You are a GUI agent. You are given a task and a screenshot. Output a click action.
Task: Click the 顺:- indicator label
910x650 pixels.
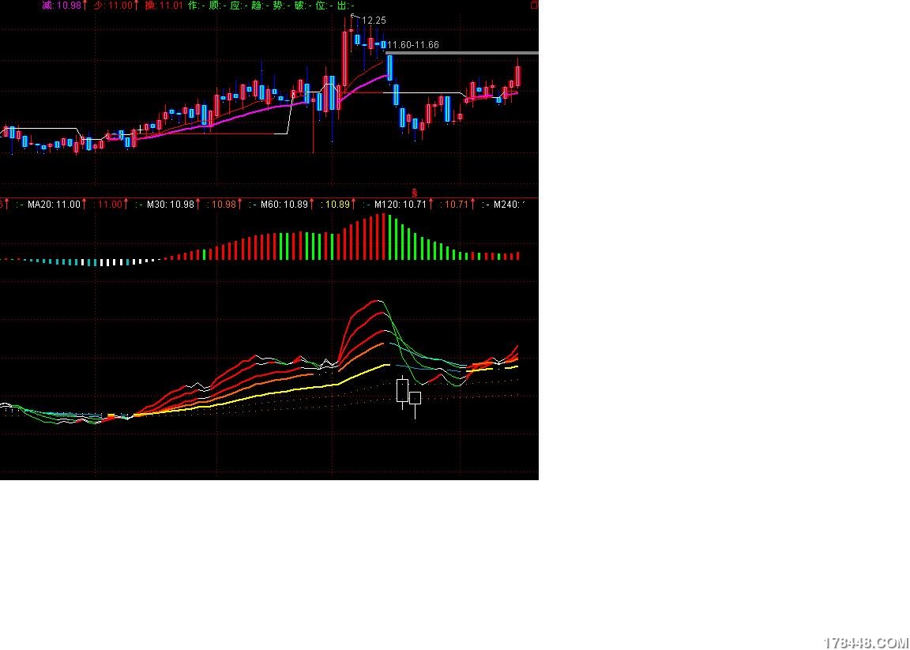218,6
